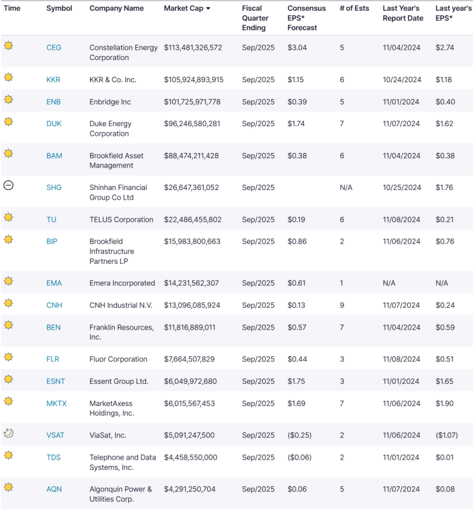Image resolution: width=473 pixels, height=510 pixels.
Task: Click the pre-market sun icon for KKR
Action: 8,78
